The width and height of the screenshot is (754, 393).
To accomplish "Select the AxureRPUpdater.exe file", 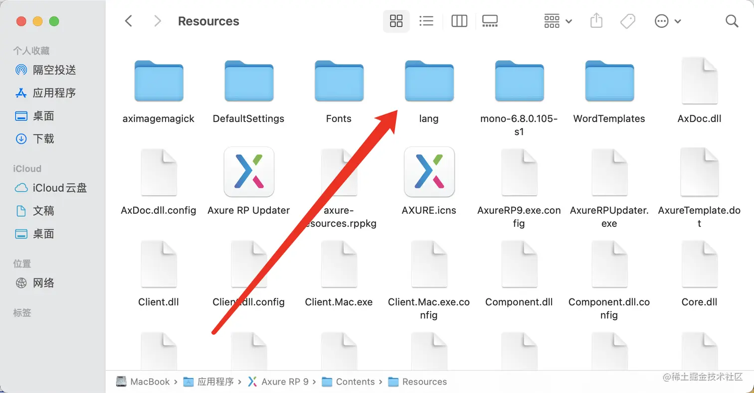I will [x=609, y=172].
